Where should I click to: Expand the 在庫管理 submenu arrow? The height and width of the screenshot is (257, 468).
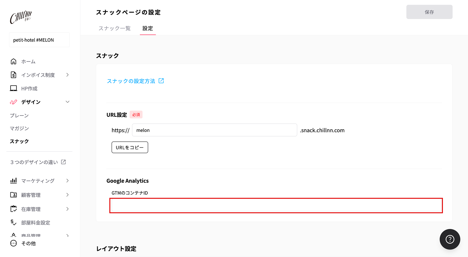coord(68,209)
